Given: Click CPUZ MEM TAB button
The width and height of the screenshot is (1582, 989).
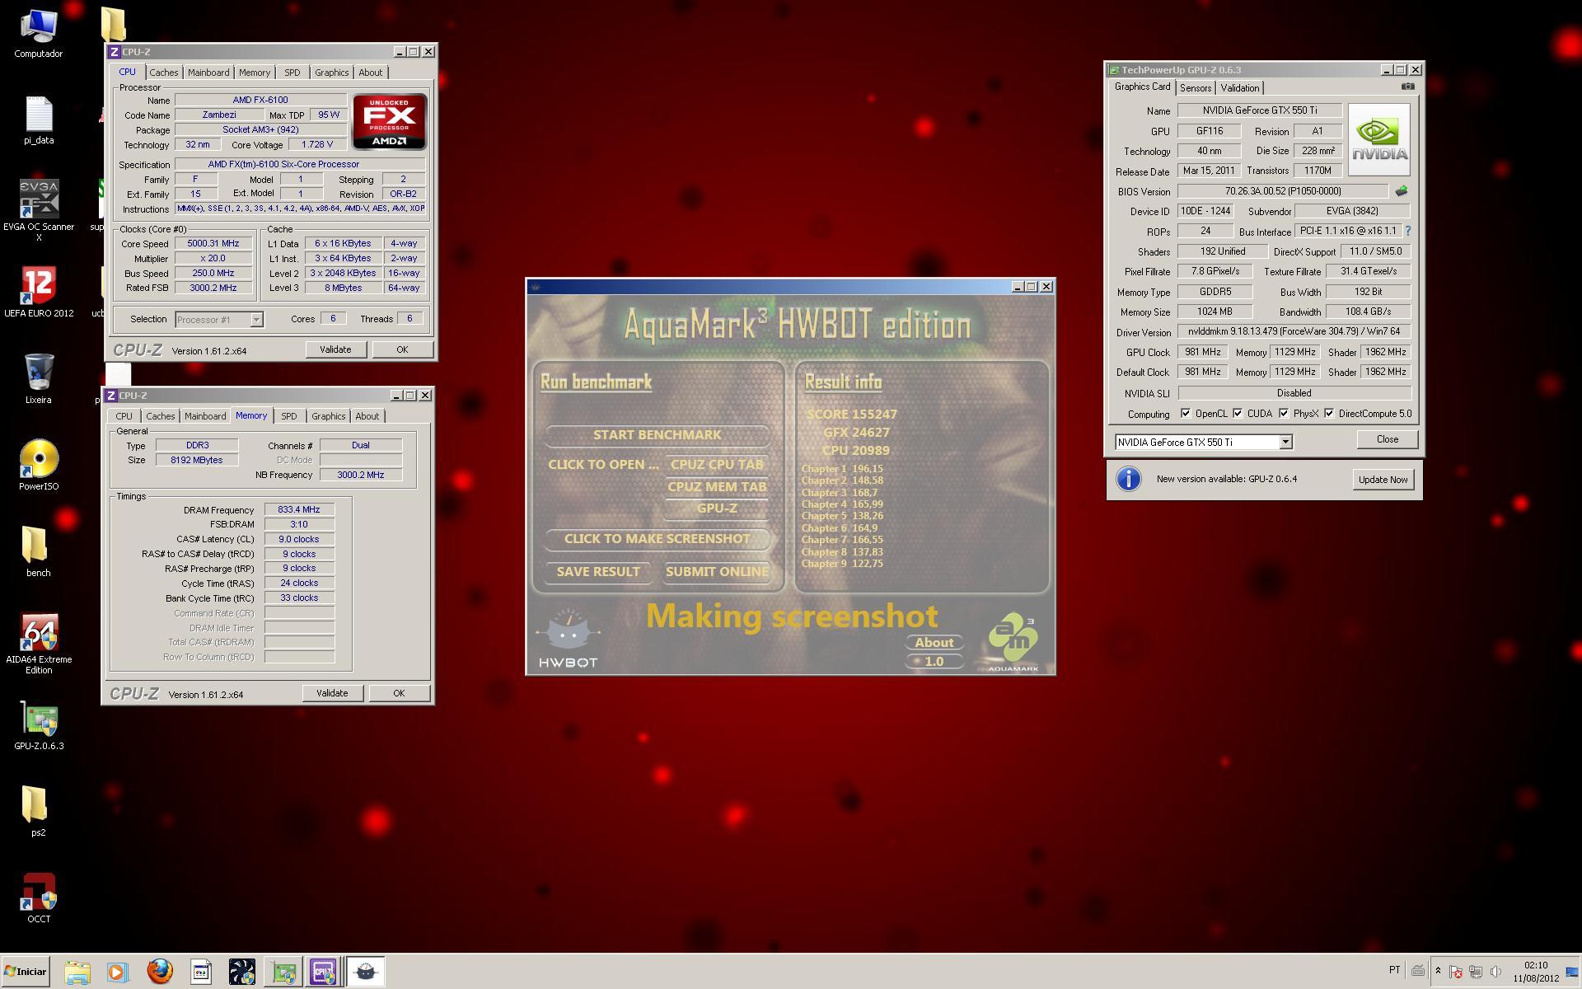Looking at the screenshot, I should click(x=716, y=486).
